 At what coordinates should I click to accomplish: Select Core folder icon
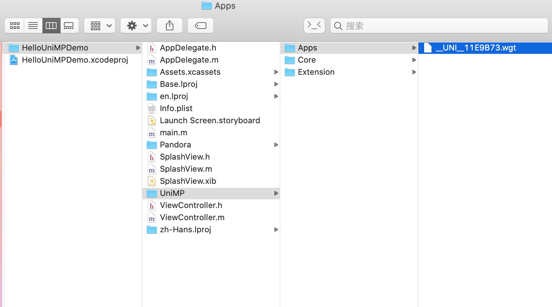point(290,60)
